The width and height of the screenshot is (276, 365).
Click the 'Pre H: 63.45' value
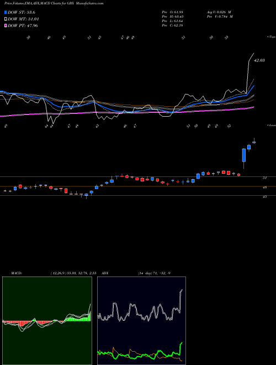pos(172,17)
